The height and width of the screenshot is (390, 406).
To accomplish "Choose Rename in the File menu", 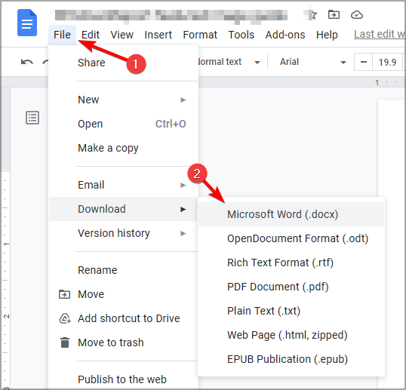I will 123,270.
